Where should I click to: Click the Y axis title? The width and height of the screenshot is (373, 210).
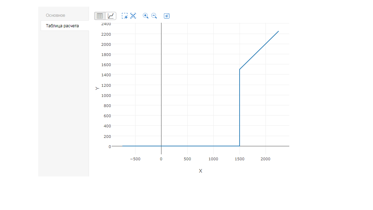pos(97,89)
